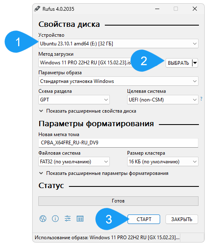Open the Параметры образа dropdown
The width and height of the screenshot is (208, 245).
click(118, 81)
